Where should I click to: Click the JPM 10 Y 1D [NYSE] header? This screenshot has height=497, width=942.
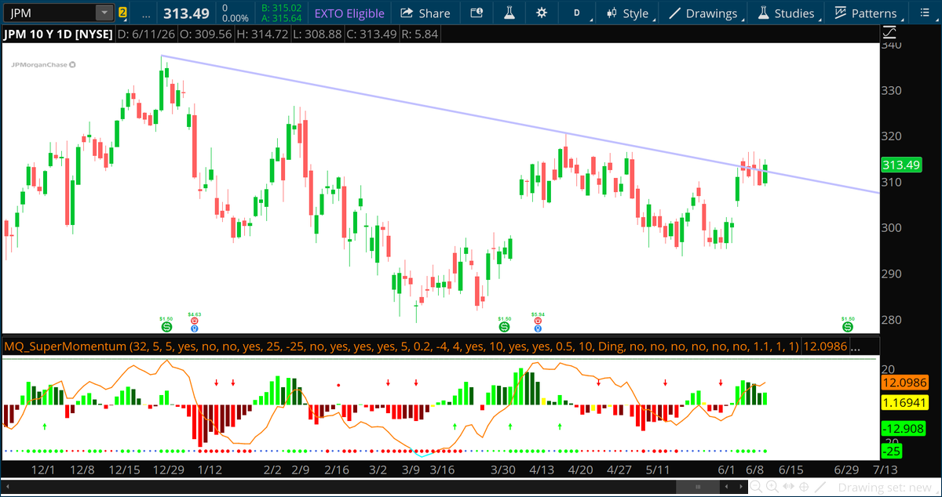pos(57,35)
